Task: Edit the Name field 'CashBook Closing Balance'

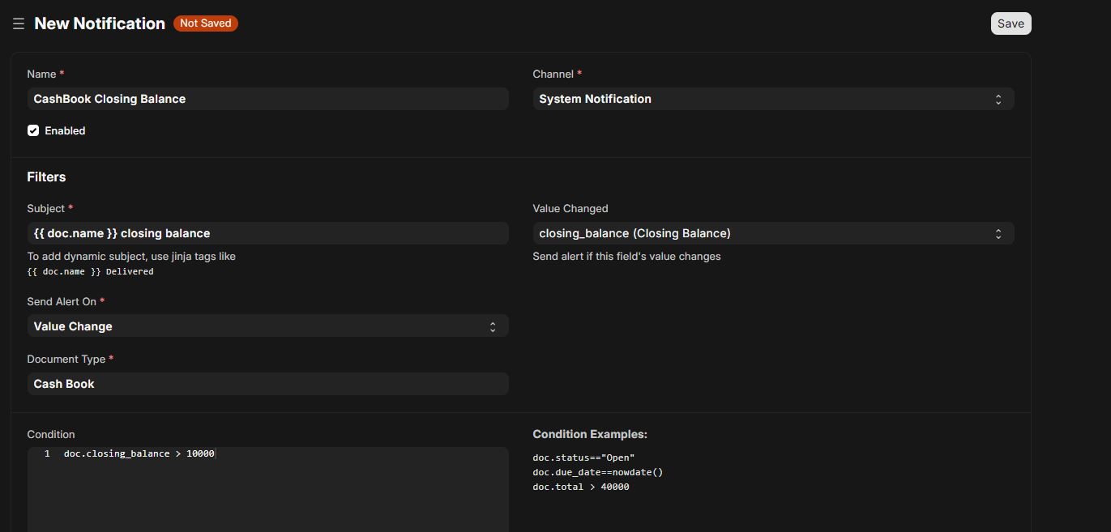Action: point(267,99)
